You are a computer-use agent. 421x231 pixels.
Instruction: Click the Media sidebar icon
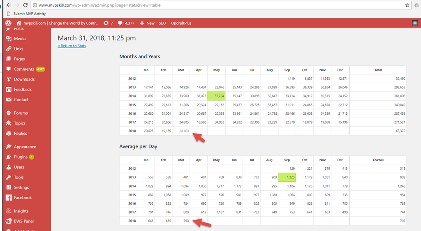coord(9,39)
